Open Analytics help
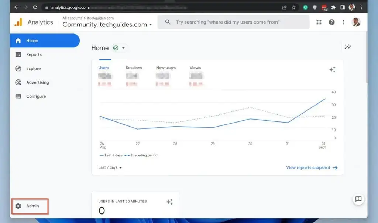Viewport: 378px width, 223px height. point(331,22)
